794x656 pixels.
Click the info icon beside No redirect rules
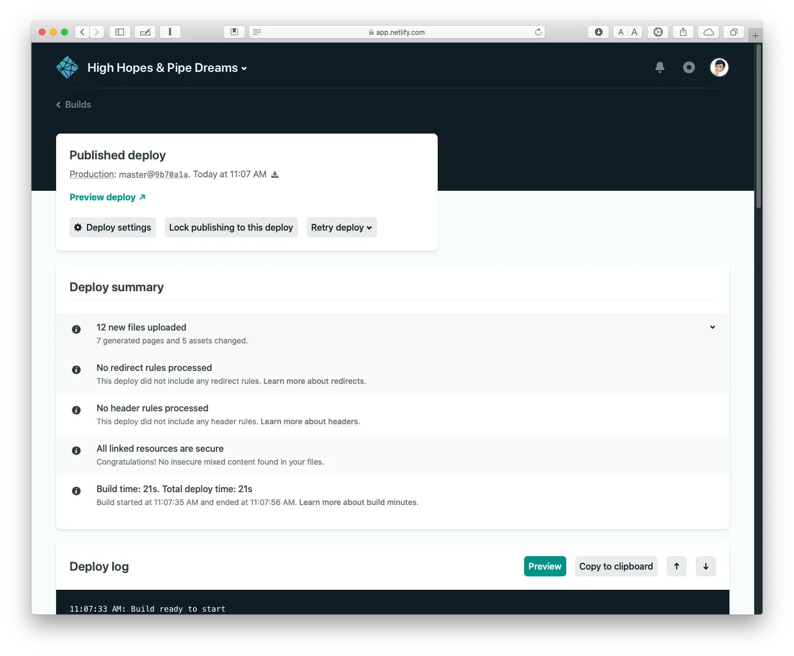click(x=76, y=370)
